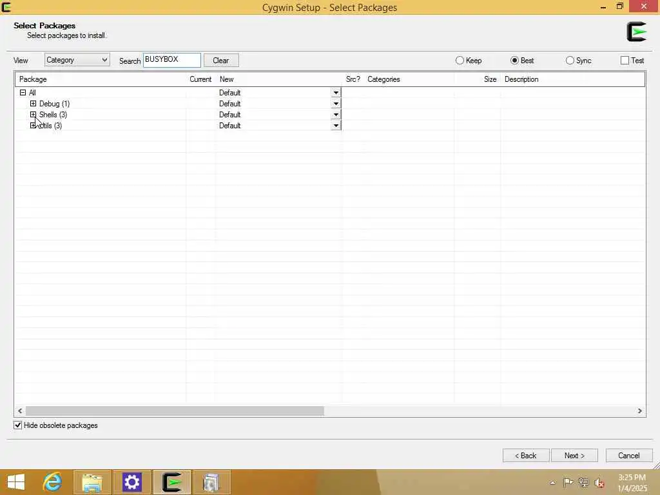Click the scroll-right arrow of the package list
This screenshot has height=495, width=660.
click(640, 411)
